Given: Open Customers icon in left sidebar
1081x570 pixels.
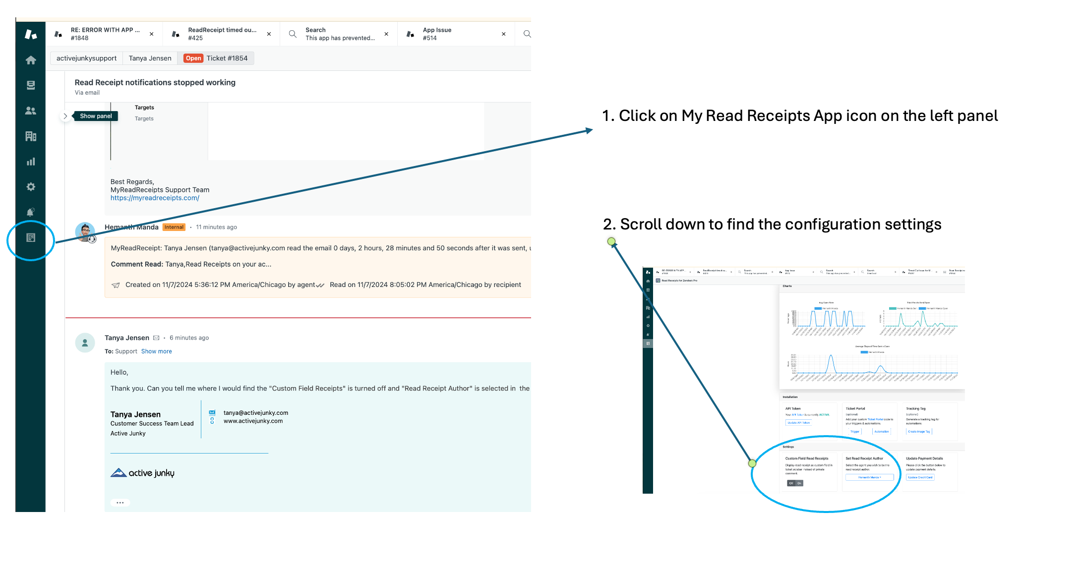Looking at the screenshot, I should (x=31, y=111).
